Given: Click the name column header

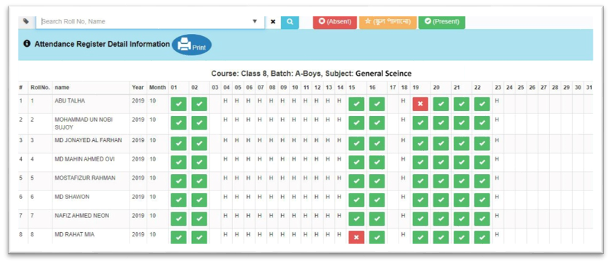Looking at the screenshot, I should pyautogui.click(x=62, y=88).
